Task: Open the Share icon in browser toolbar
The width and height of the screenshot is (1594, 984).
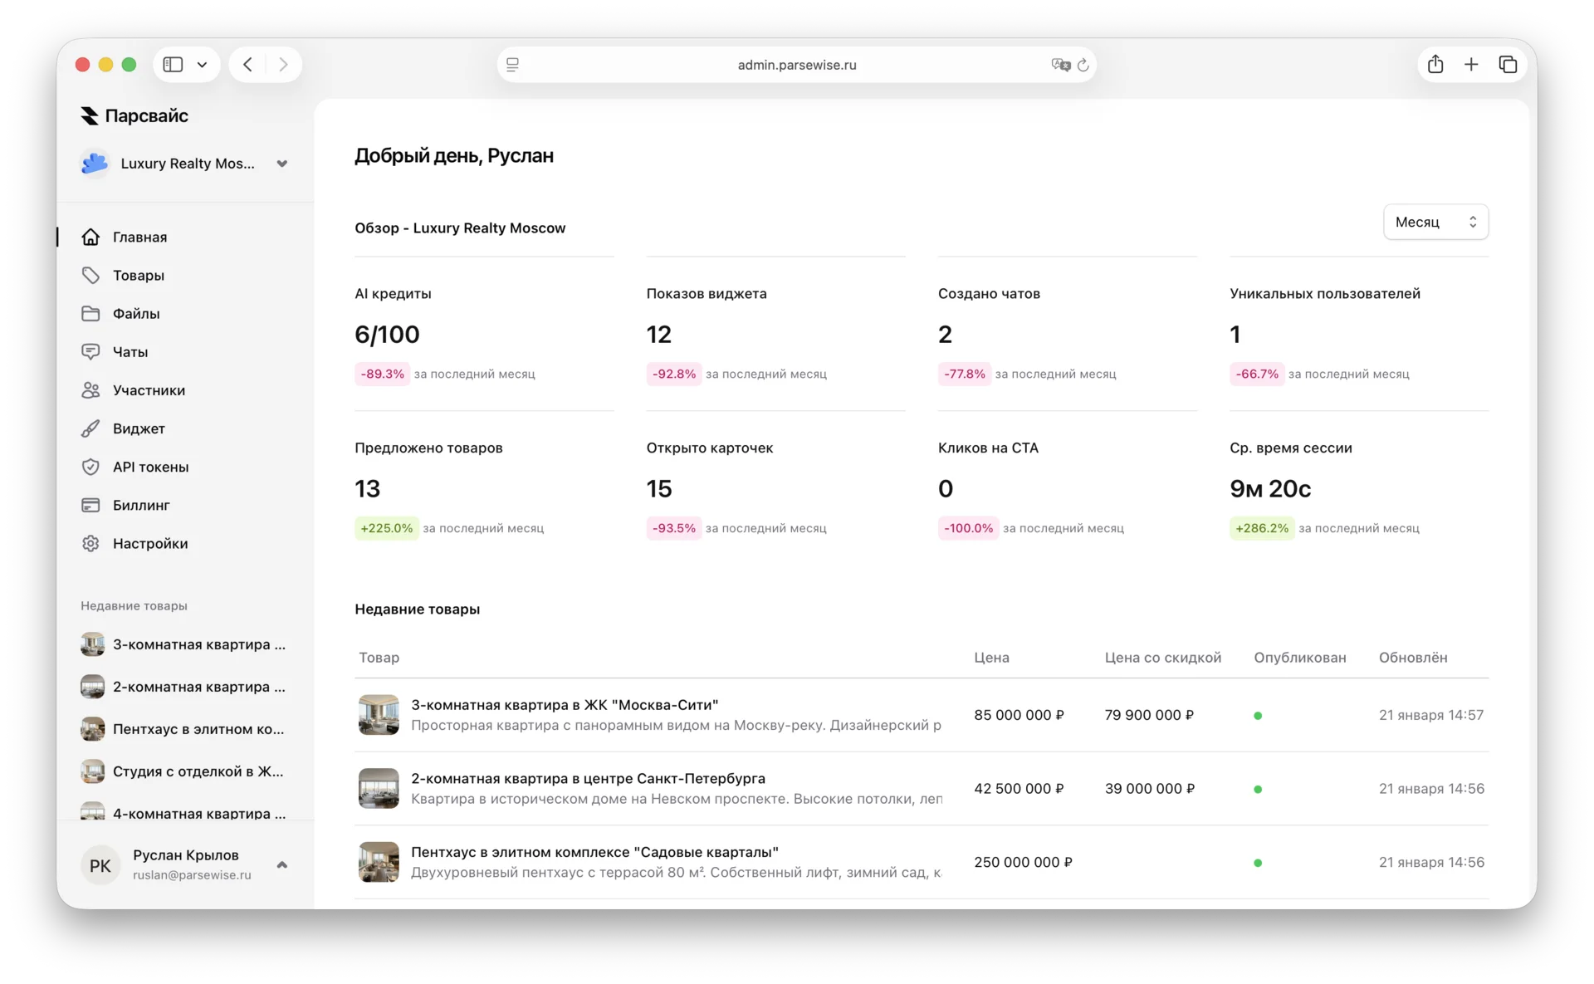Action: click(1435, 65)
